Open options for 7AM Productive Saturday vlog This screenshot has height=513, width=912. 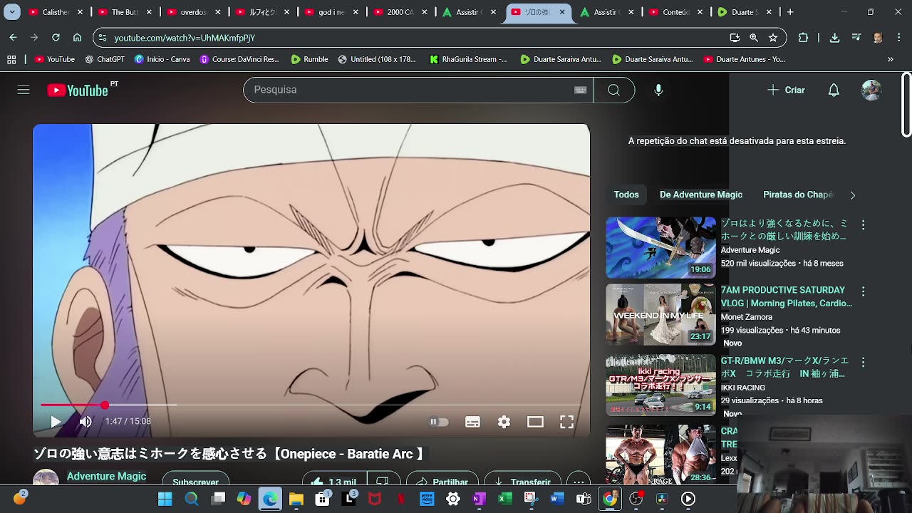pos(863,291)
